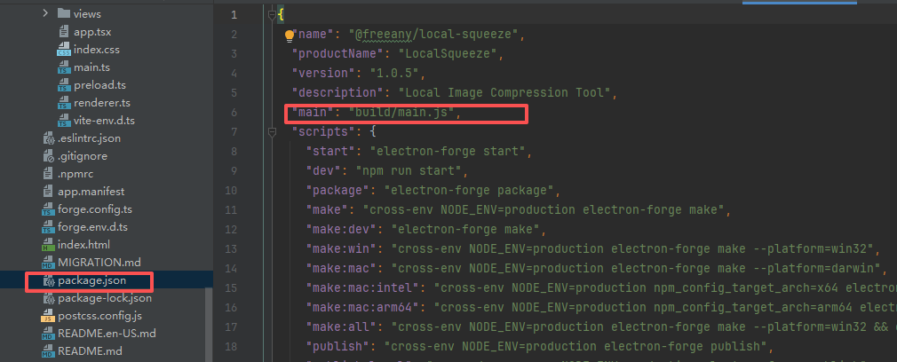The width and height of the screenshot is (897, 362).
Task: Select package.json in the project tree
Action: (91, 280)
